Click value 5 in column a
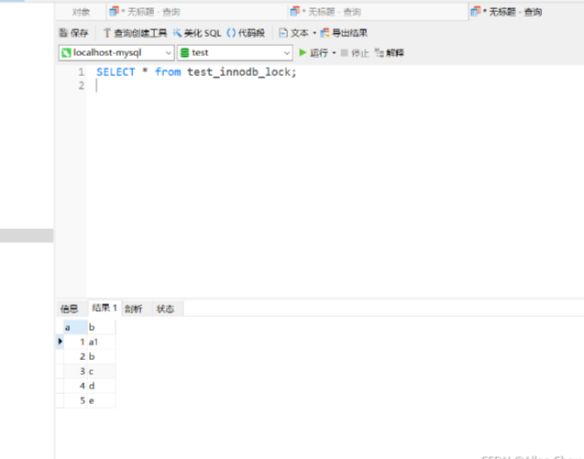This screenshot has height=459, width=584. click(x=75, y=400)
